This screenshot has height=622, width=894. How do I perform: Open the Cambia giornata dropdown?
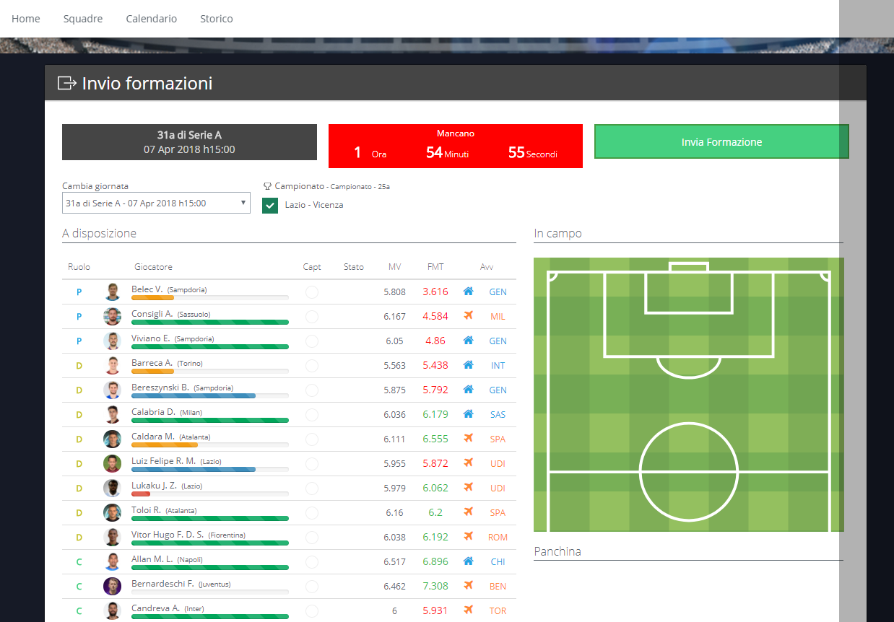pos(156,203)
